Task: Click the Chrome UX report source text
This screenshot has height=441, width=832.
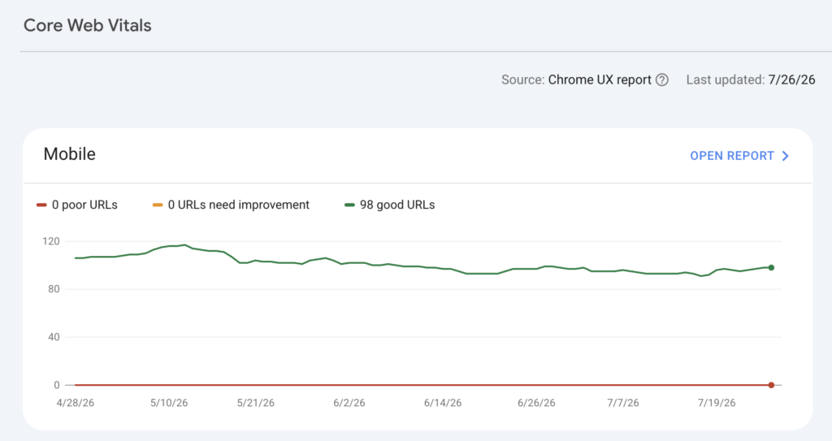Action: coord(600,80)
